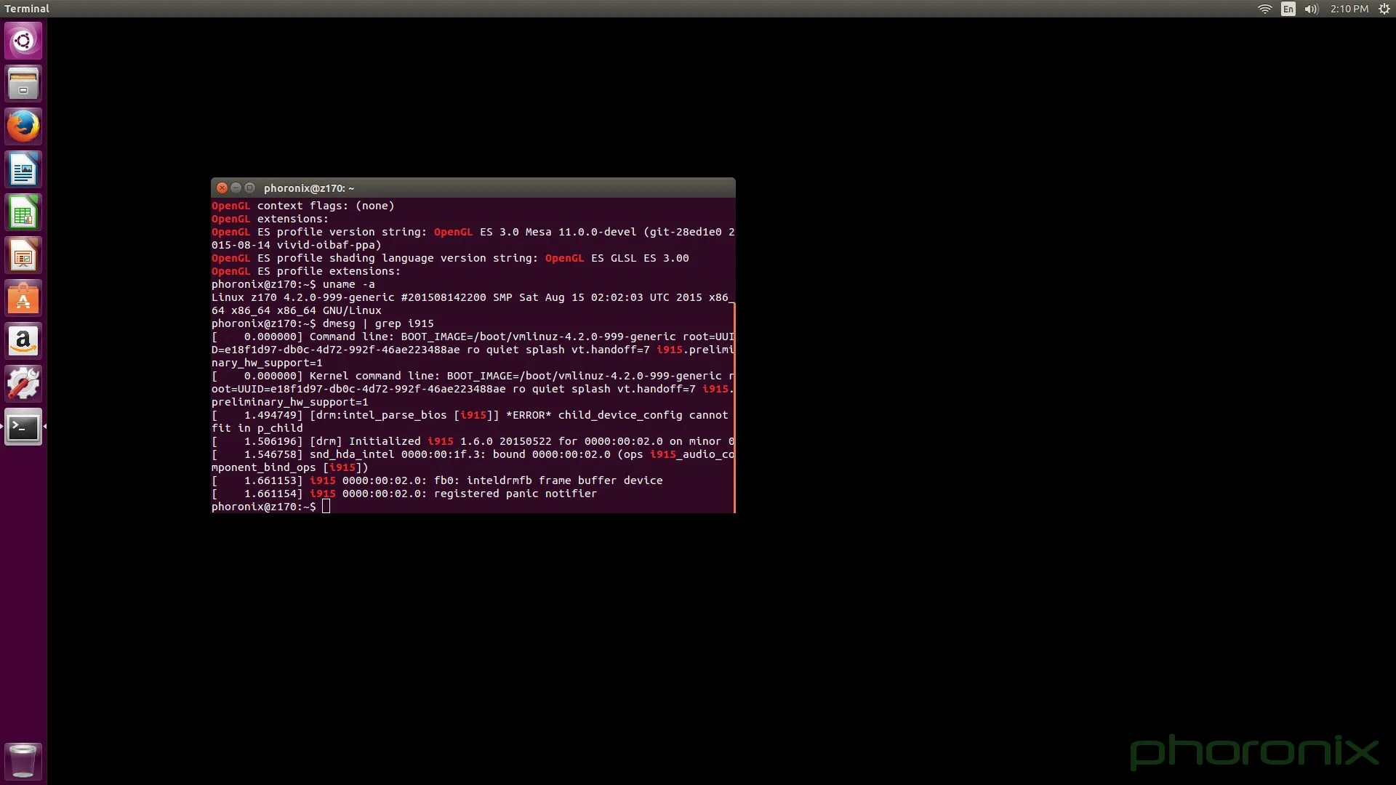Launch Firefox web browser from launcher
1396x785 pixels.
pos(23,126)
